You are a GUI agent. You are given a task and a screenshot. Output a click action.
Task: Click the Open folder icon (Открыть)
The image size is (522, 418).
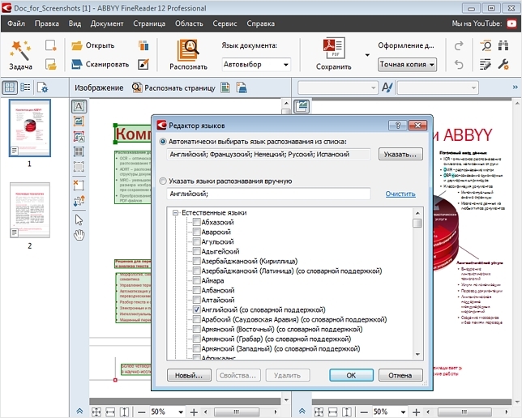[x=77, y=45]
